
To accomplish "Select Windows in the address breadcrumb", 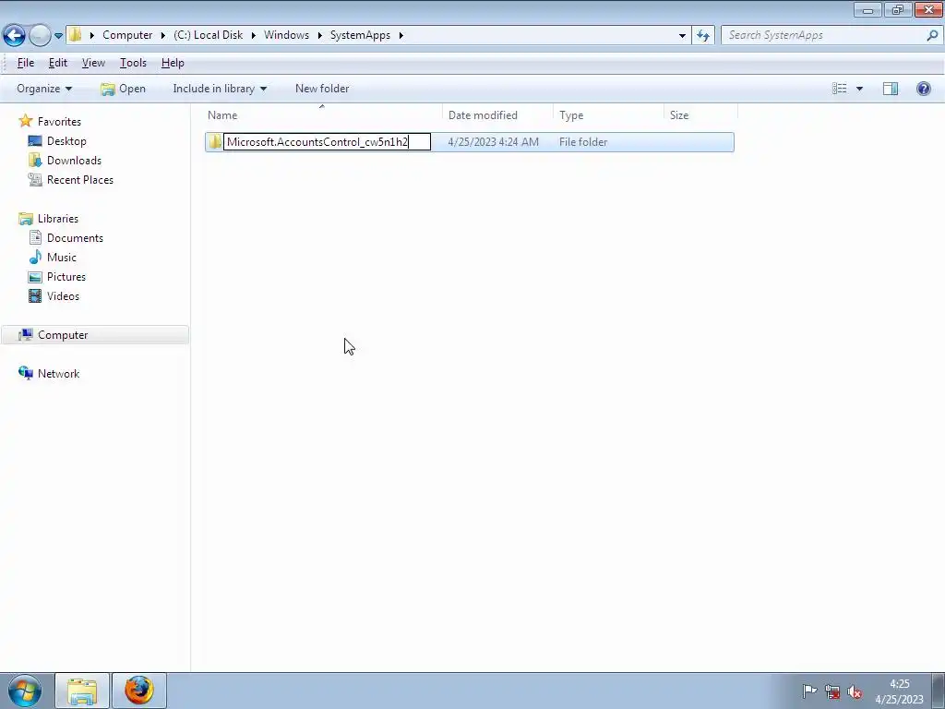I will click(x=286, y=35).
